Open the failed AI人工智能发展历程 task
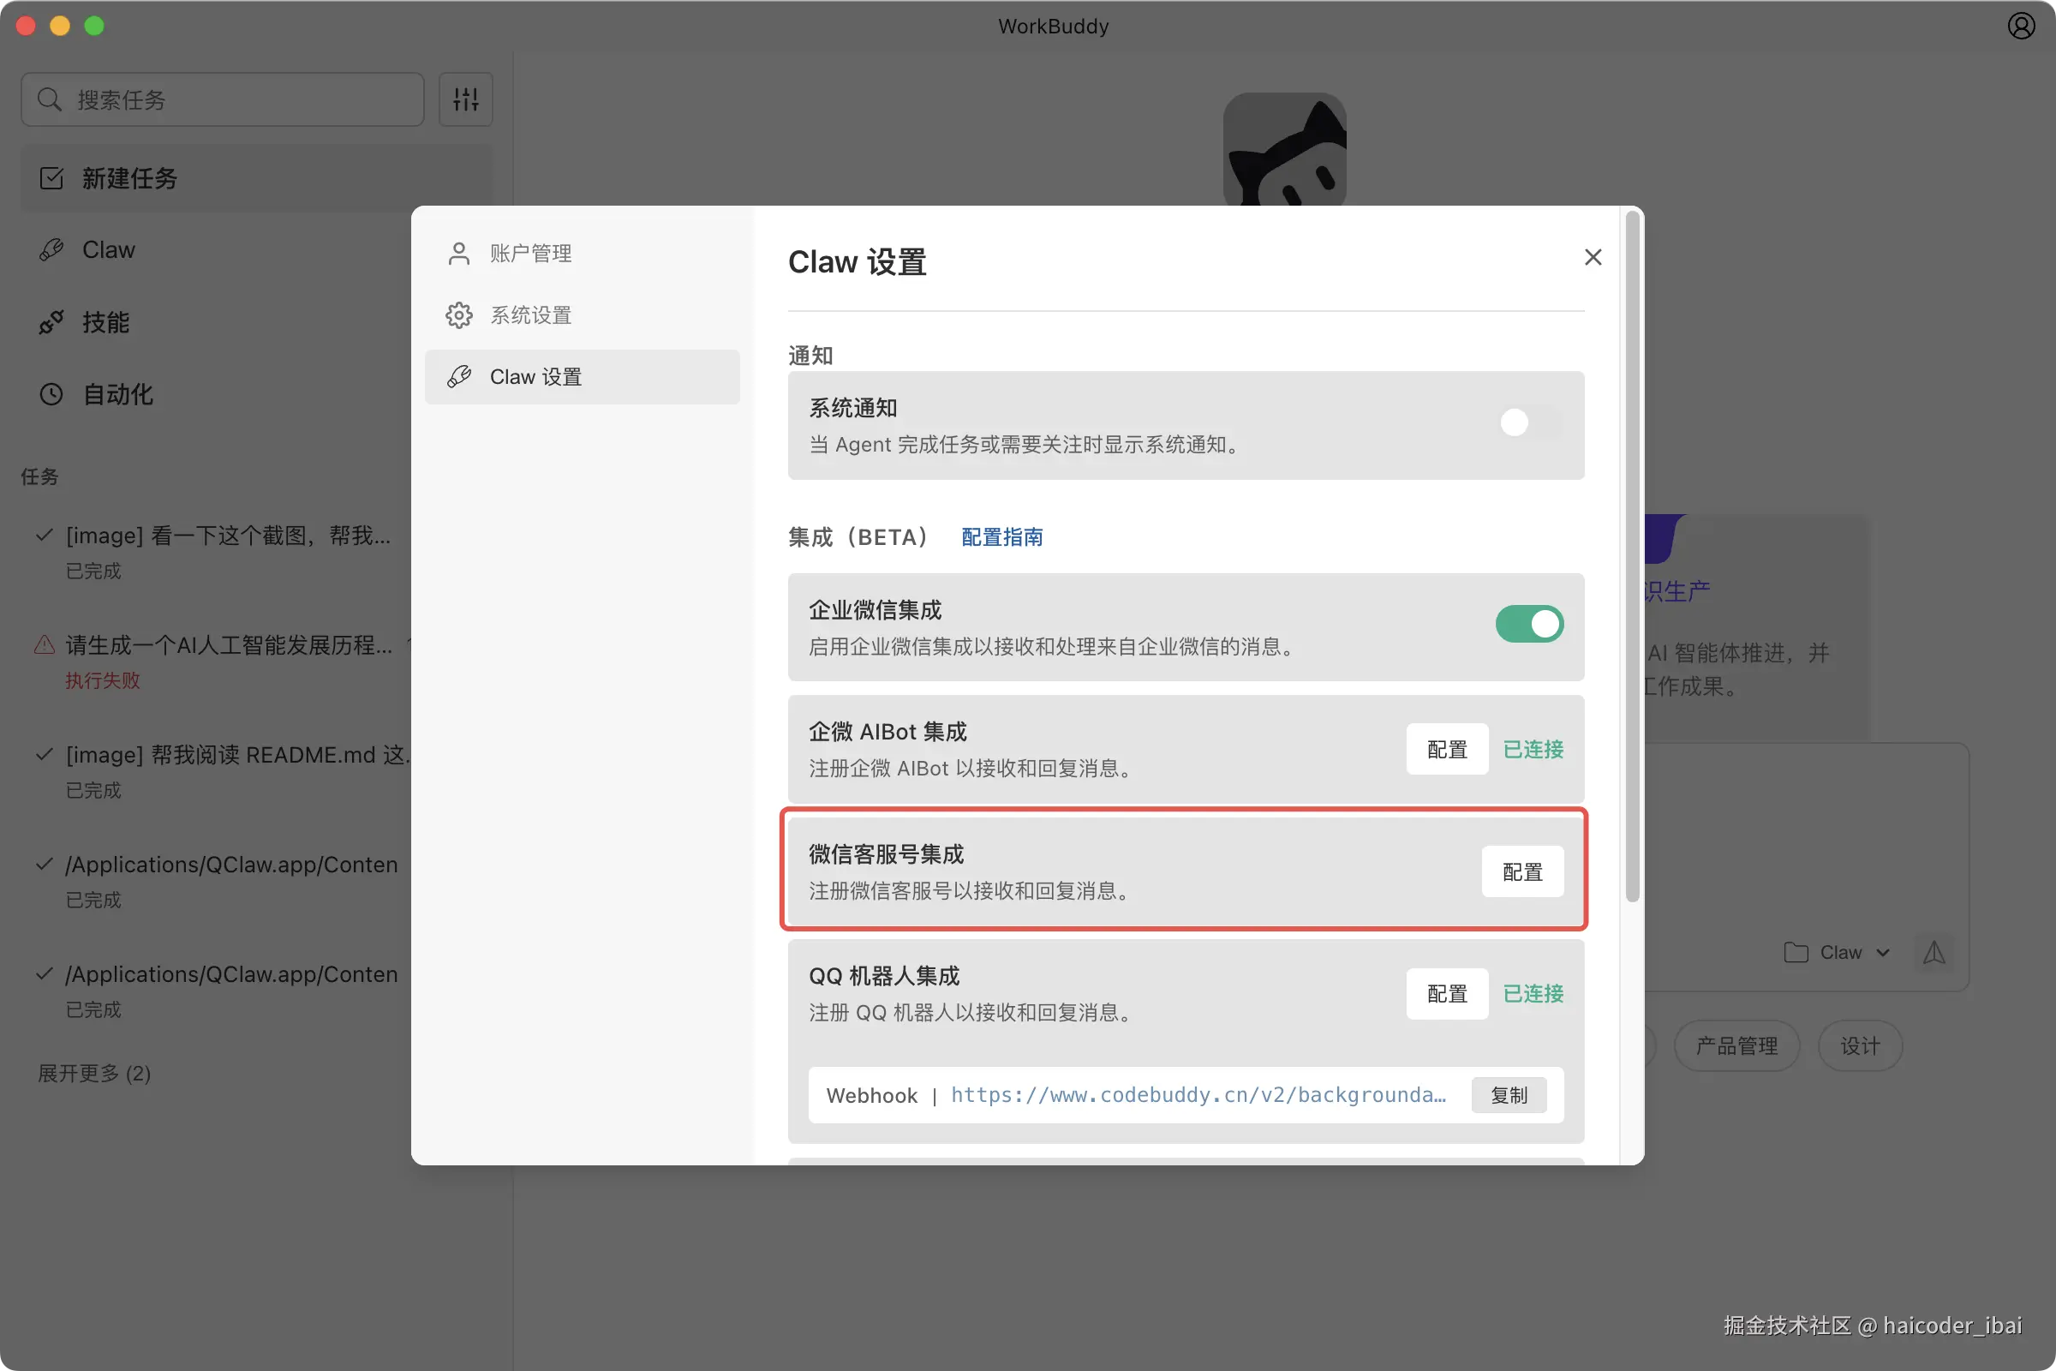The image size is (2056, 1371). pyautogui.click(x=229, y=646)
